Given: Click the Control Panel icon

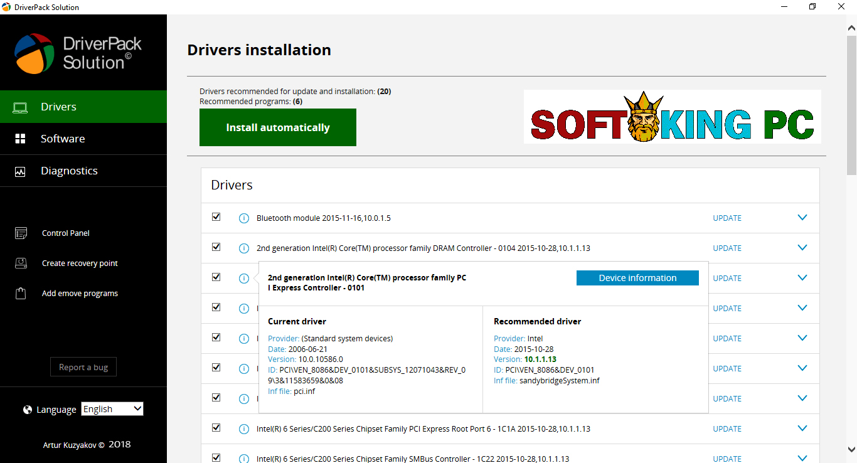Looking at the screenshot, I should click(21, 233).
